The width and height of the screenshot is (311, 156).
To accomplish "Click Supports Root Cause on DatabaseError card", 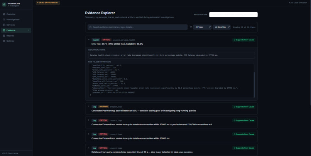I will (244, 148).
